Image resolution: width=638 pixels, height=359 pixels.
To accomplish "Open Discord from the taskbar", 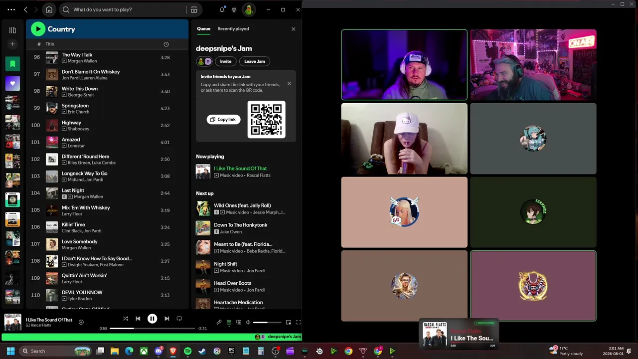I will [159, 351].
